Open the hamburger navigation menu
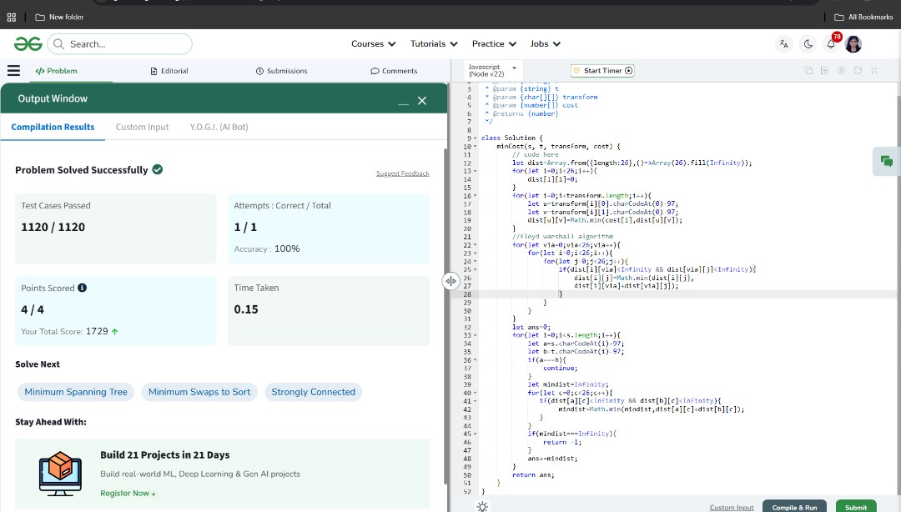901x512 pixels. click(14, 71)
